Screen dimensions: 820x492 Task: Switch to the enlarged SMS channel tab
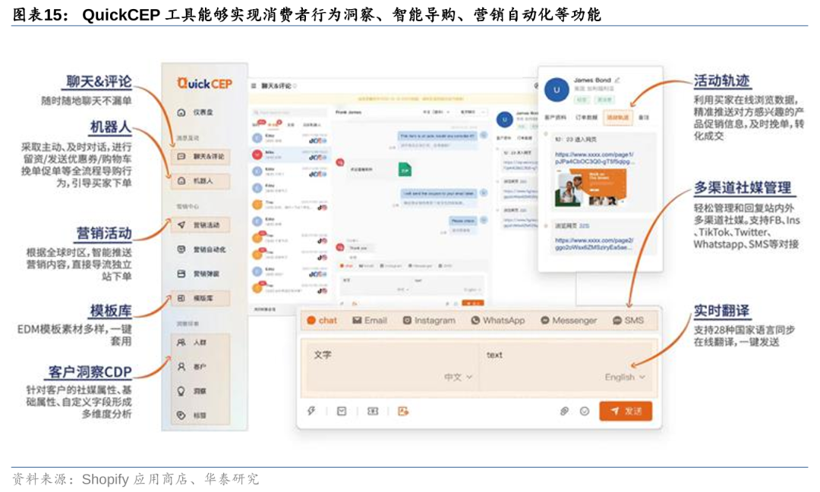pyautogui.click(x=628, y=320)
